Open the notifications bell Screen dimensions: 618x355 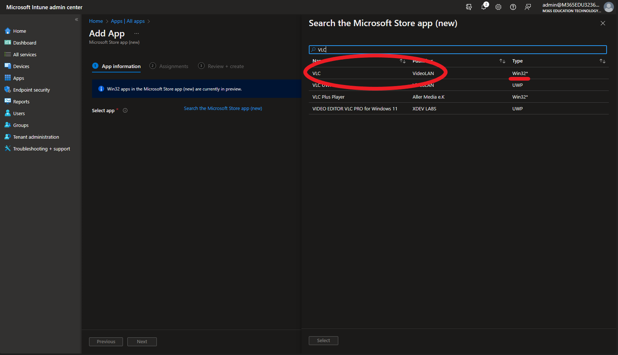484,7
